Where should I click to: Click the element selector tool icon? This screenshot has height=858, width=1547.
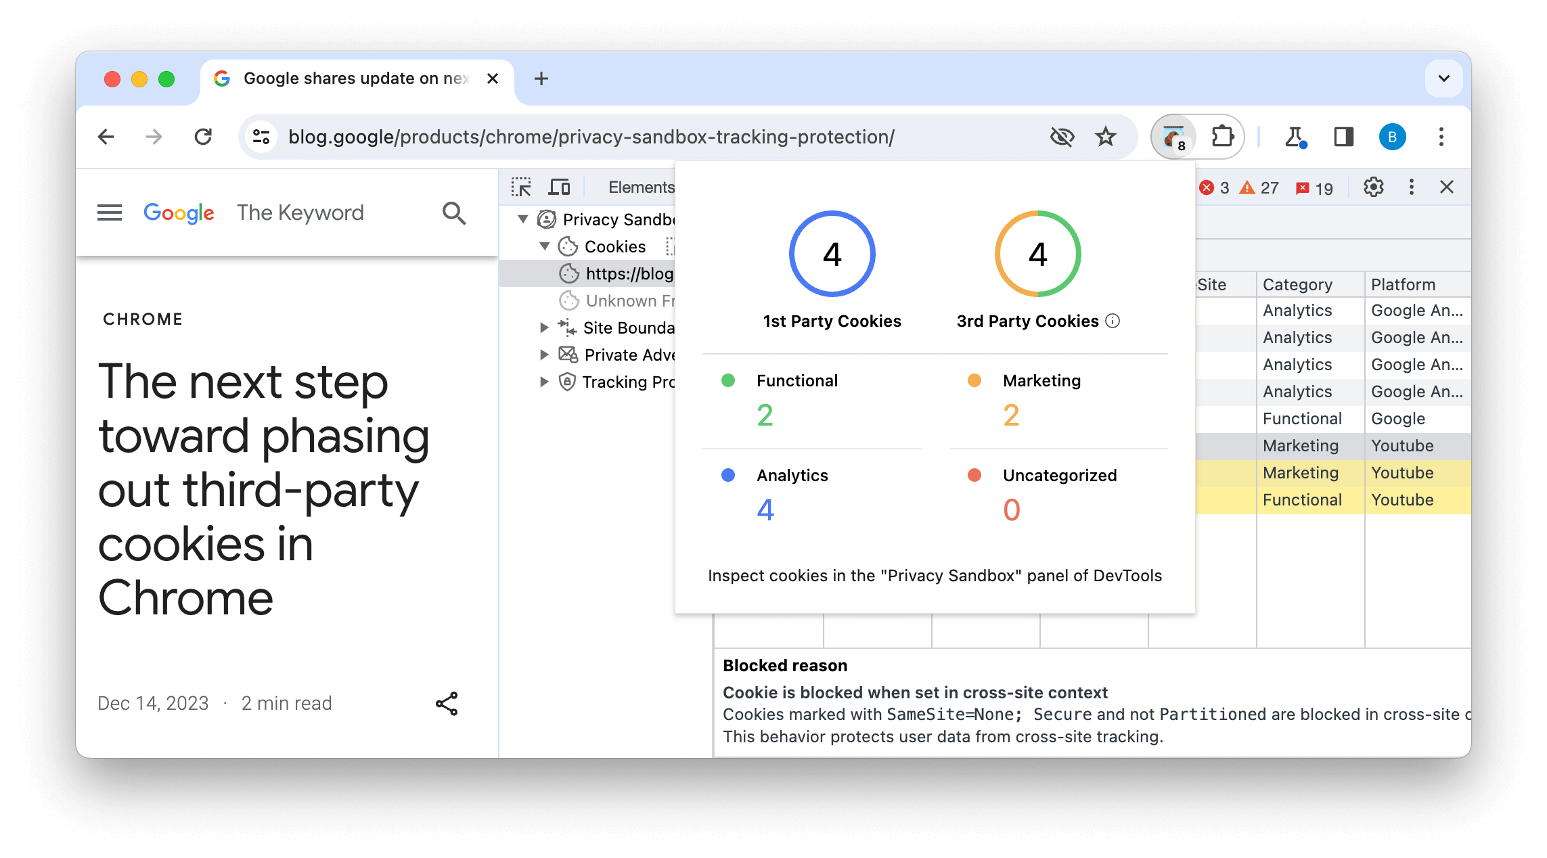pos(522,187)
